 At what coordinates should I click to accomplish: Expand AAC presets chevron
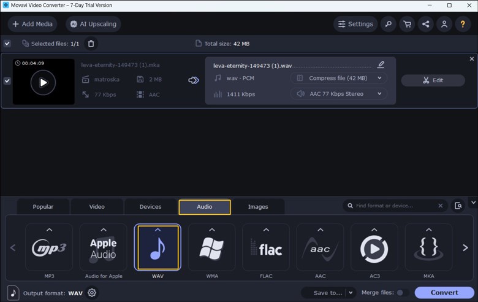click(320, 230)
